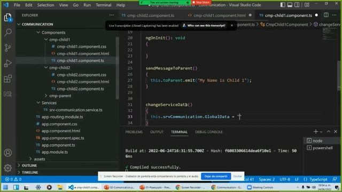Open the Terminal menu
342x192 pixels.
click(103, 5)
